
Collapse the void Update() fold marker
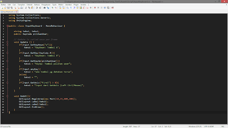(x=7, y=42)
